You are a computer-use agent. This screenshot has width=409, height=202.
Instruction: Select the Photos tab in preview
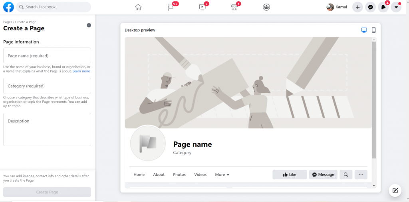tap(179, 175)
